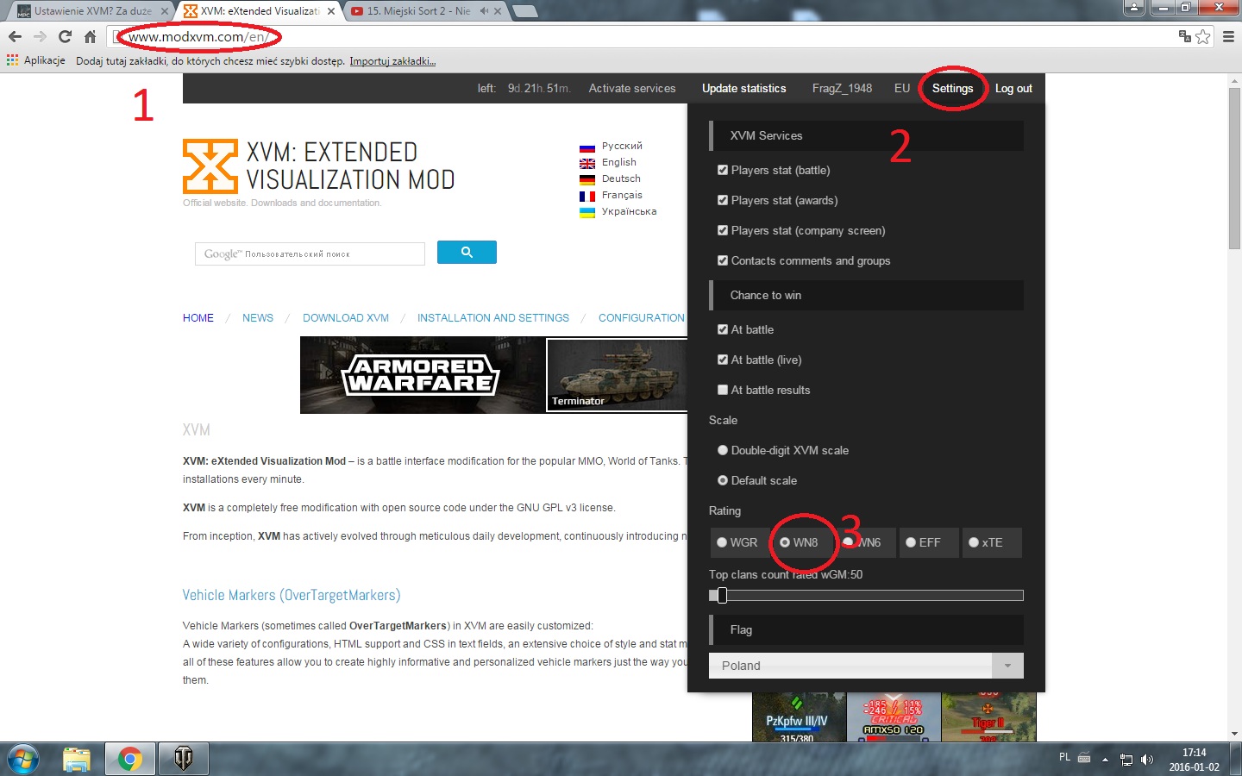
Task: Choose the British flag for English
Action: pos(587,163)
